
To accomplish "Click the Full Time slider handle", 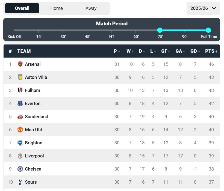I will point(208,30).
